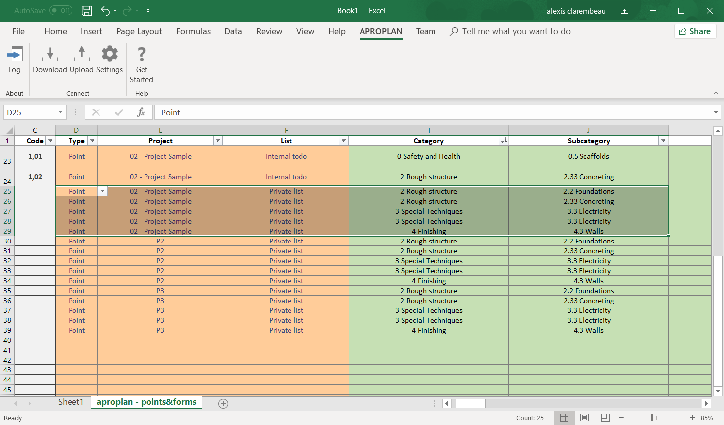Screen dimensions: 724x425
Task: Open the Code column filter dropdown
Action: point(50,141)
